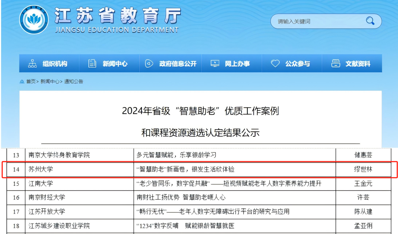Go to 首页 breadcrumb link
Screen dimensions: 398x234
pyautogui.click(x=31, y=82)
